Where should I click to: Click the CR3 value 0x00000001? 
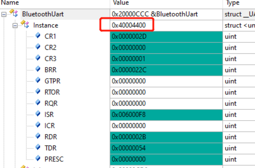click(166, 59)
